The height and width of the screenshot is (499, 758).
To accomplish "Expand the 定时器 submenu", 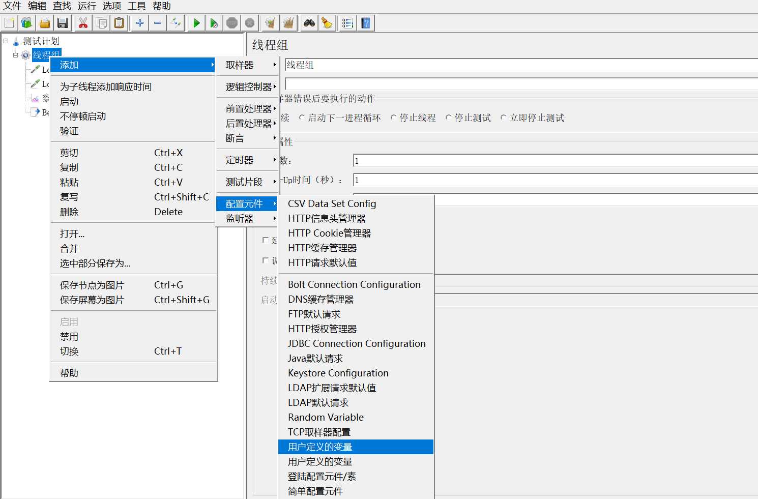I will [248, 160].
